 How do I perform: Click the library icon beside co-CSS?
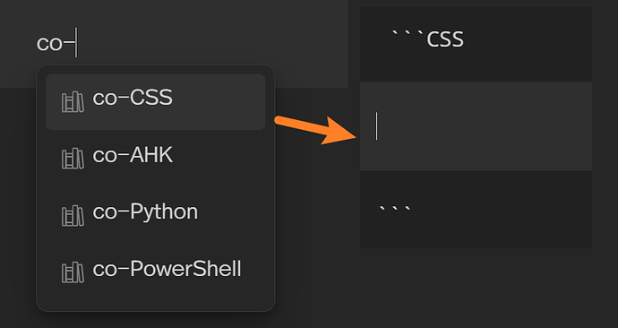click(x=73, y=101)
